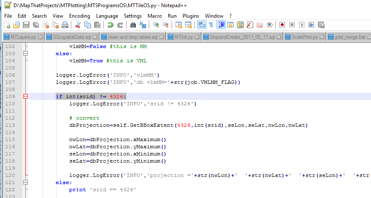Click the Save All icon
371x198 pixels.
36,25
